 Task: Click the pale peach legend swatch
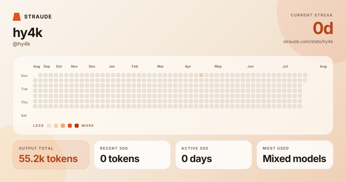(56, 126)
